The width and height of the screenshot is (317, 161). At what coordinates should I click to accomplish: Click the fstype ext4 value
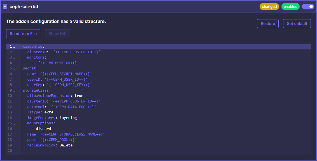tap(49, 112)
